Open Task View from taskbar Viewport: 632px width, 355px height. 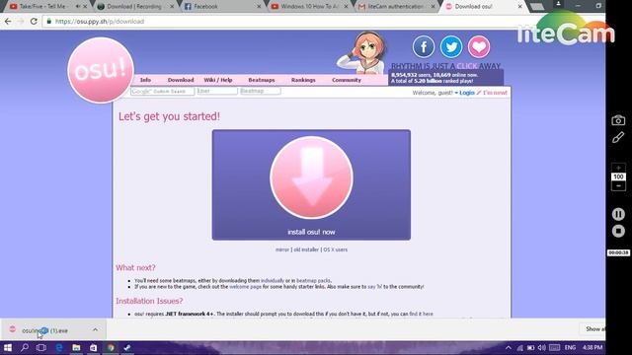pos(41,348)
